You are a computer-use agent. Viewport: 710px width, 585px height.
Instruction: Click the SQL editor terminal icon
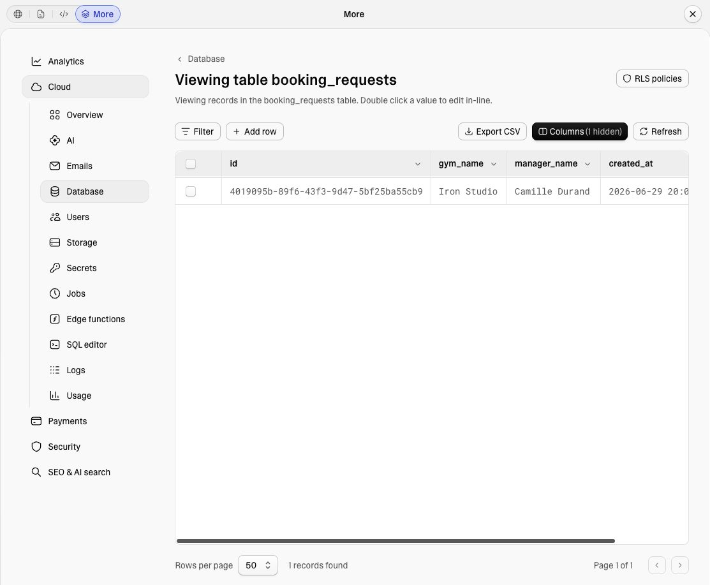(55, 344)
